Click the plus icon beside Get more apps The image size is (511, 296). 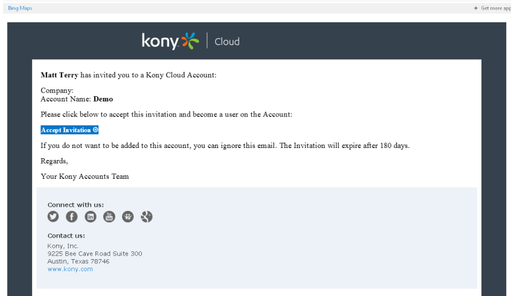(x=476, y=8)
